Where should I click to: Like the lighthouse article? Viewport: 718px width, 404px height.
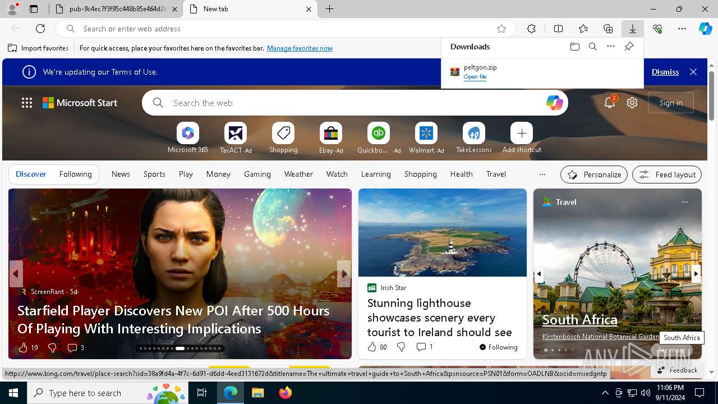pos(372,347)
